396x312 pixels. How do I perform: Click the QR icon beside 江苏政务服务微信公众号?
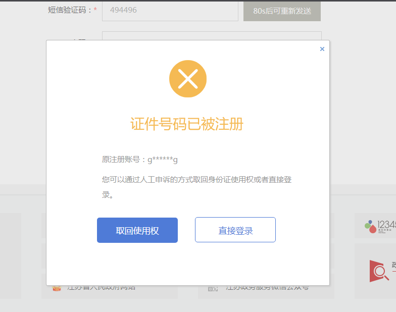point(213,288)
